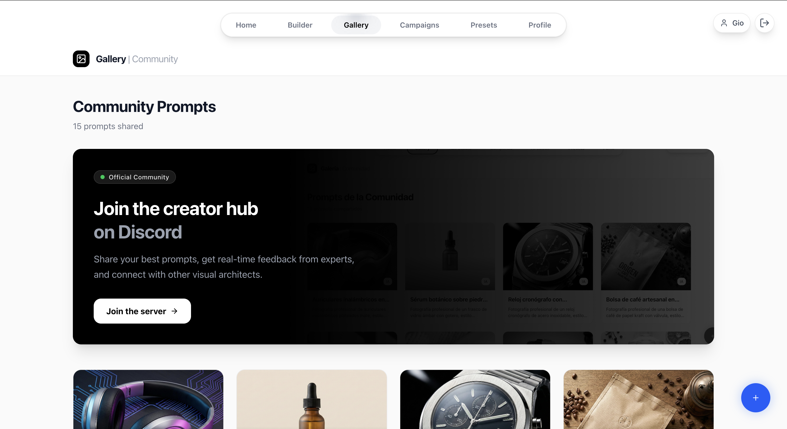Click the blue plus floating button
Screen dimensions: 787x429
[756, 398]
